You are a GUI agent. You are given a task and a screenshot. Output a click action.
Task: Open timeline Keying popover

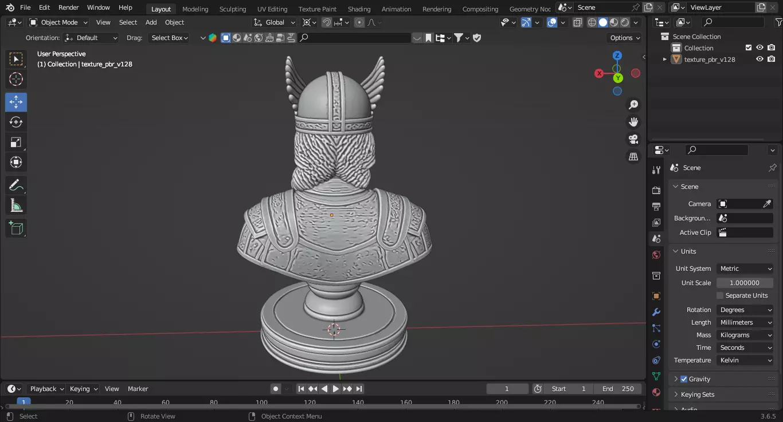click(x=83, y=389)
